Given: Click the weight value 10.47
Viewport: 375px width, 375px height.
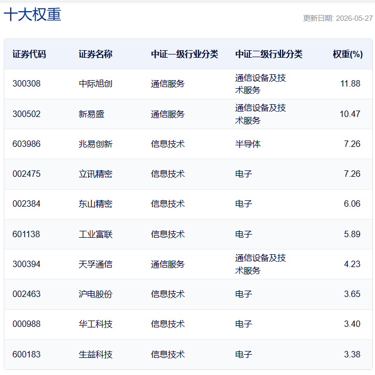Looking at the screenshot, I should point(350,114).
